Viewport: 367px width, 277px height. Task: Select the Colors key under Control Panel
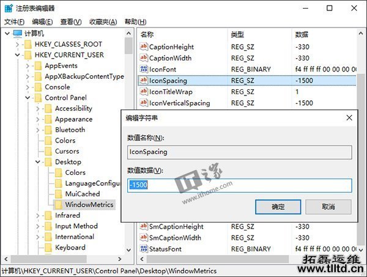(x=65, y=141)
